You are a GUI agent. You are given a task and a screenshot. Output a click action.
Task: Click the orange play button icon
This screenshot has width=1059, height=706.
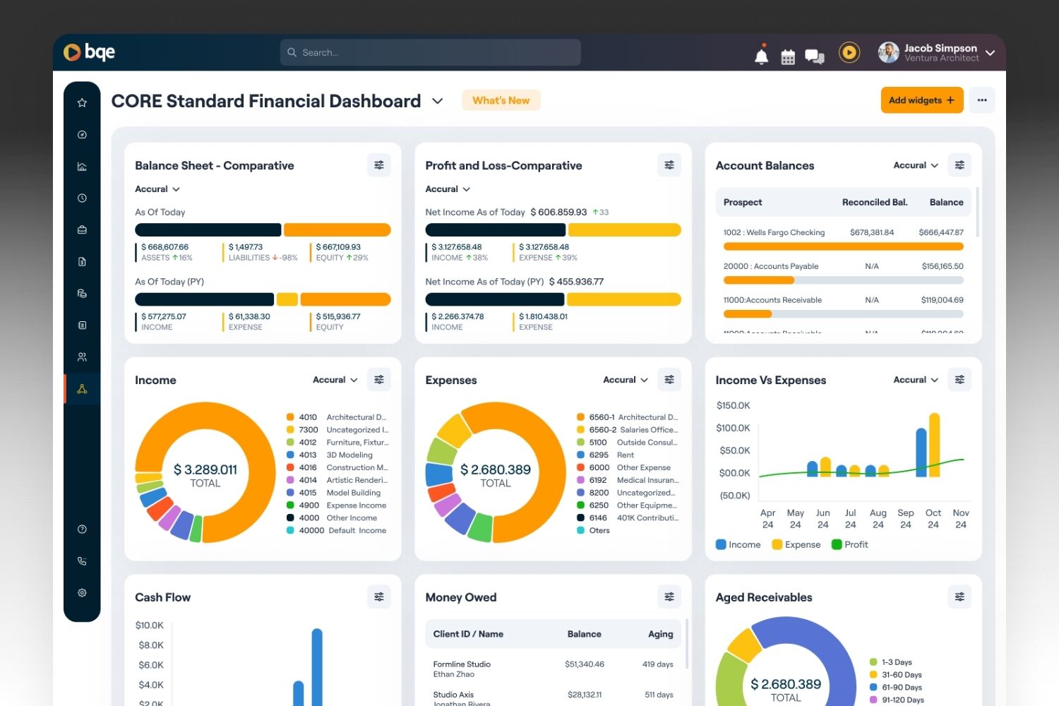(849, 52)
